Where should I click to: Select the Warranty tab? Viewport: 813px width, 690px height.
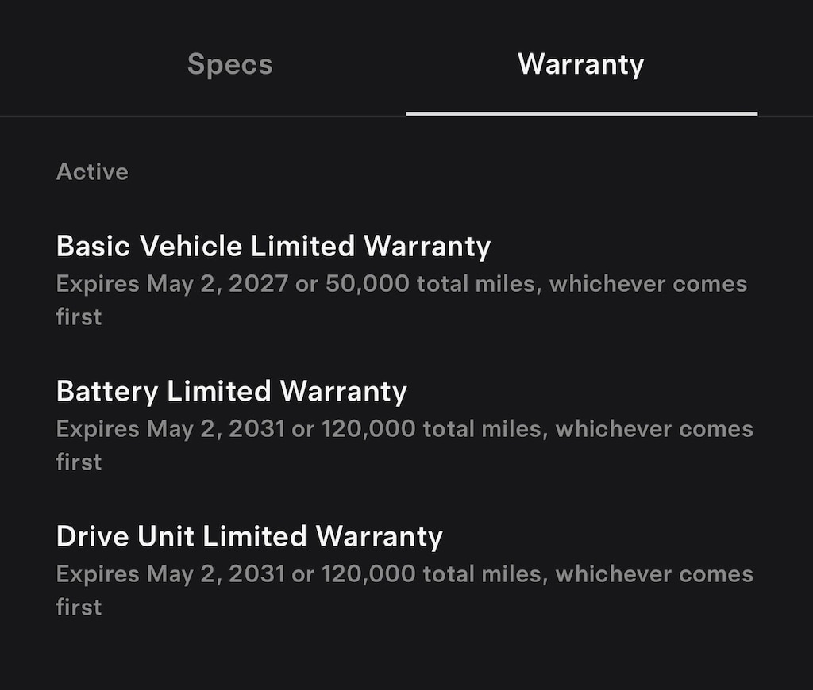(x=580, y=64)
